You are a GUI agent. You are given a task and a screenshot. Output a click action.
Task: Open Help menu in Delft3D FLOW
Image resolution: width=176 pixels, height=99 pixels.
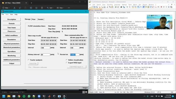(16, 15)
